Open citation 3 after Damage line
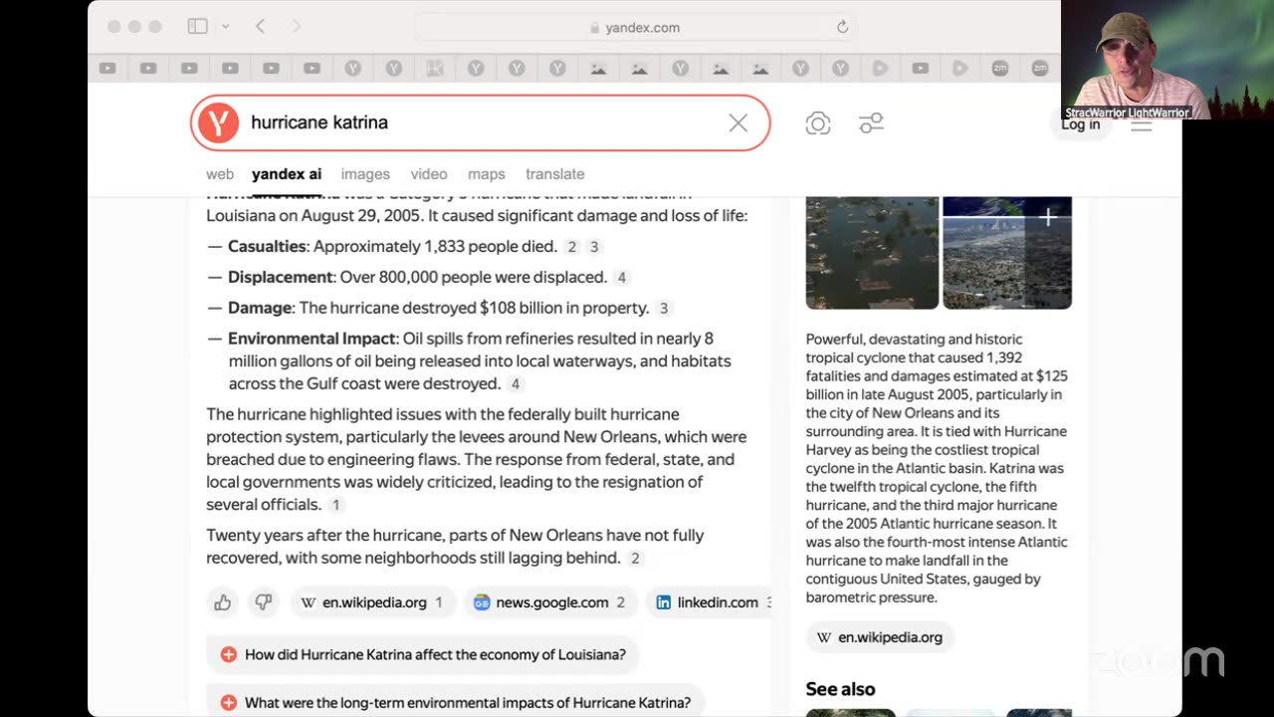The width and height of the screenshot is (1274, 717). coord(664,309)
